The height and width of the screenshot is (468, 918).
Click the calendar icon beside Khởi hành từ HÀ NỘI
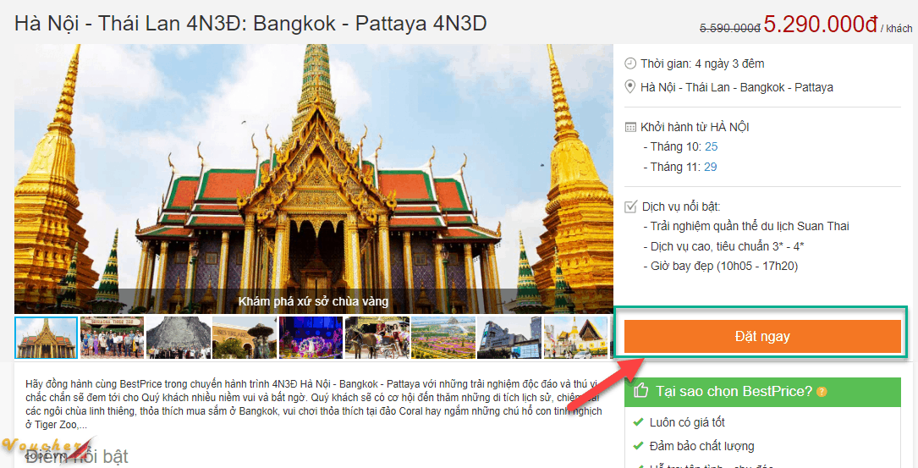click(x=629, y=128)
